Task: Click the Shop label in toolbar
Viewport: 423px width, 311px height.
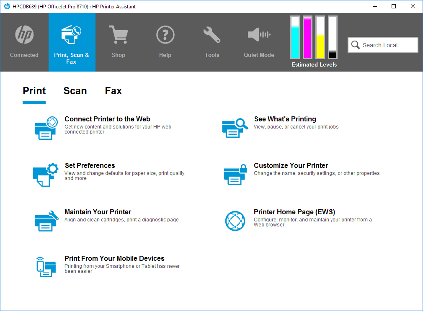Action: [x=119, y=55]
